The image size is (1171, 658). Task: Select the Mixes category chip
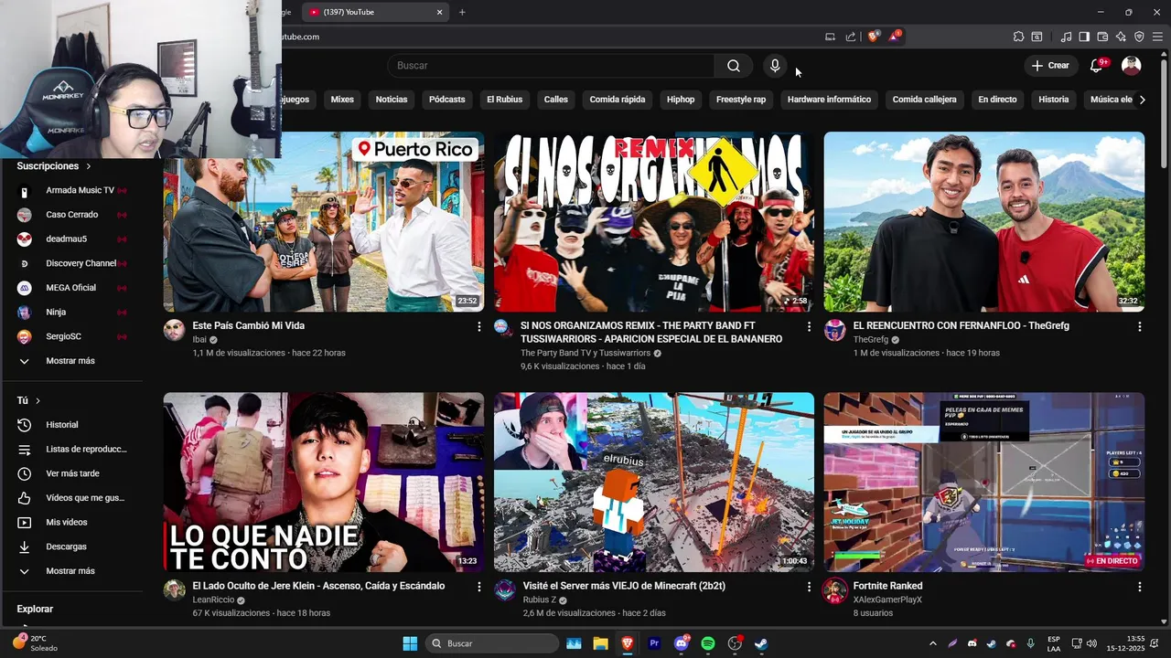pos(342,100)
